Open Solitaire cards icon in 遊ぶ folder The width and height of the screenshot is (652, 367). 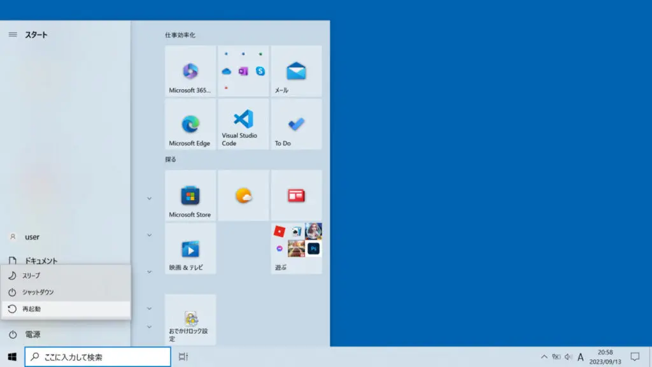pyautogui.click(x=296, y=231)
